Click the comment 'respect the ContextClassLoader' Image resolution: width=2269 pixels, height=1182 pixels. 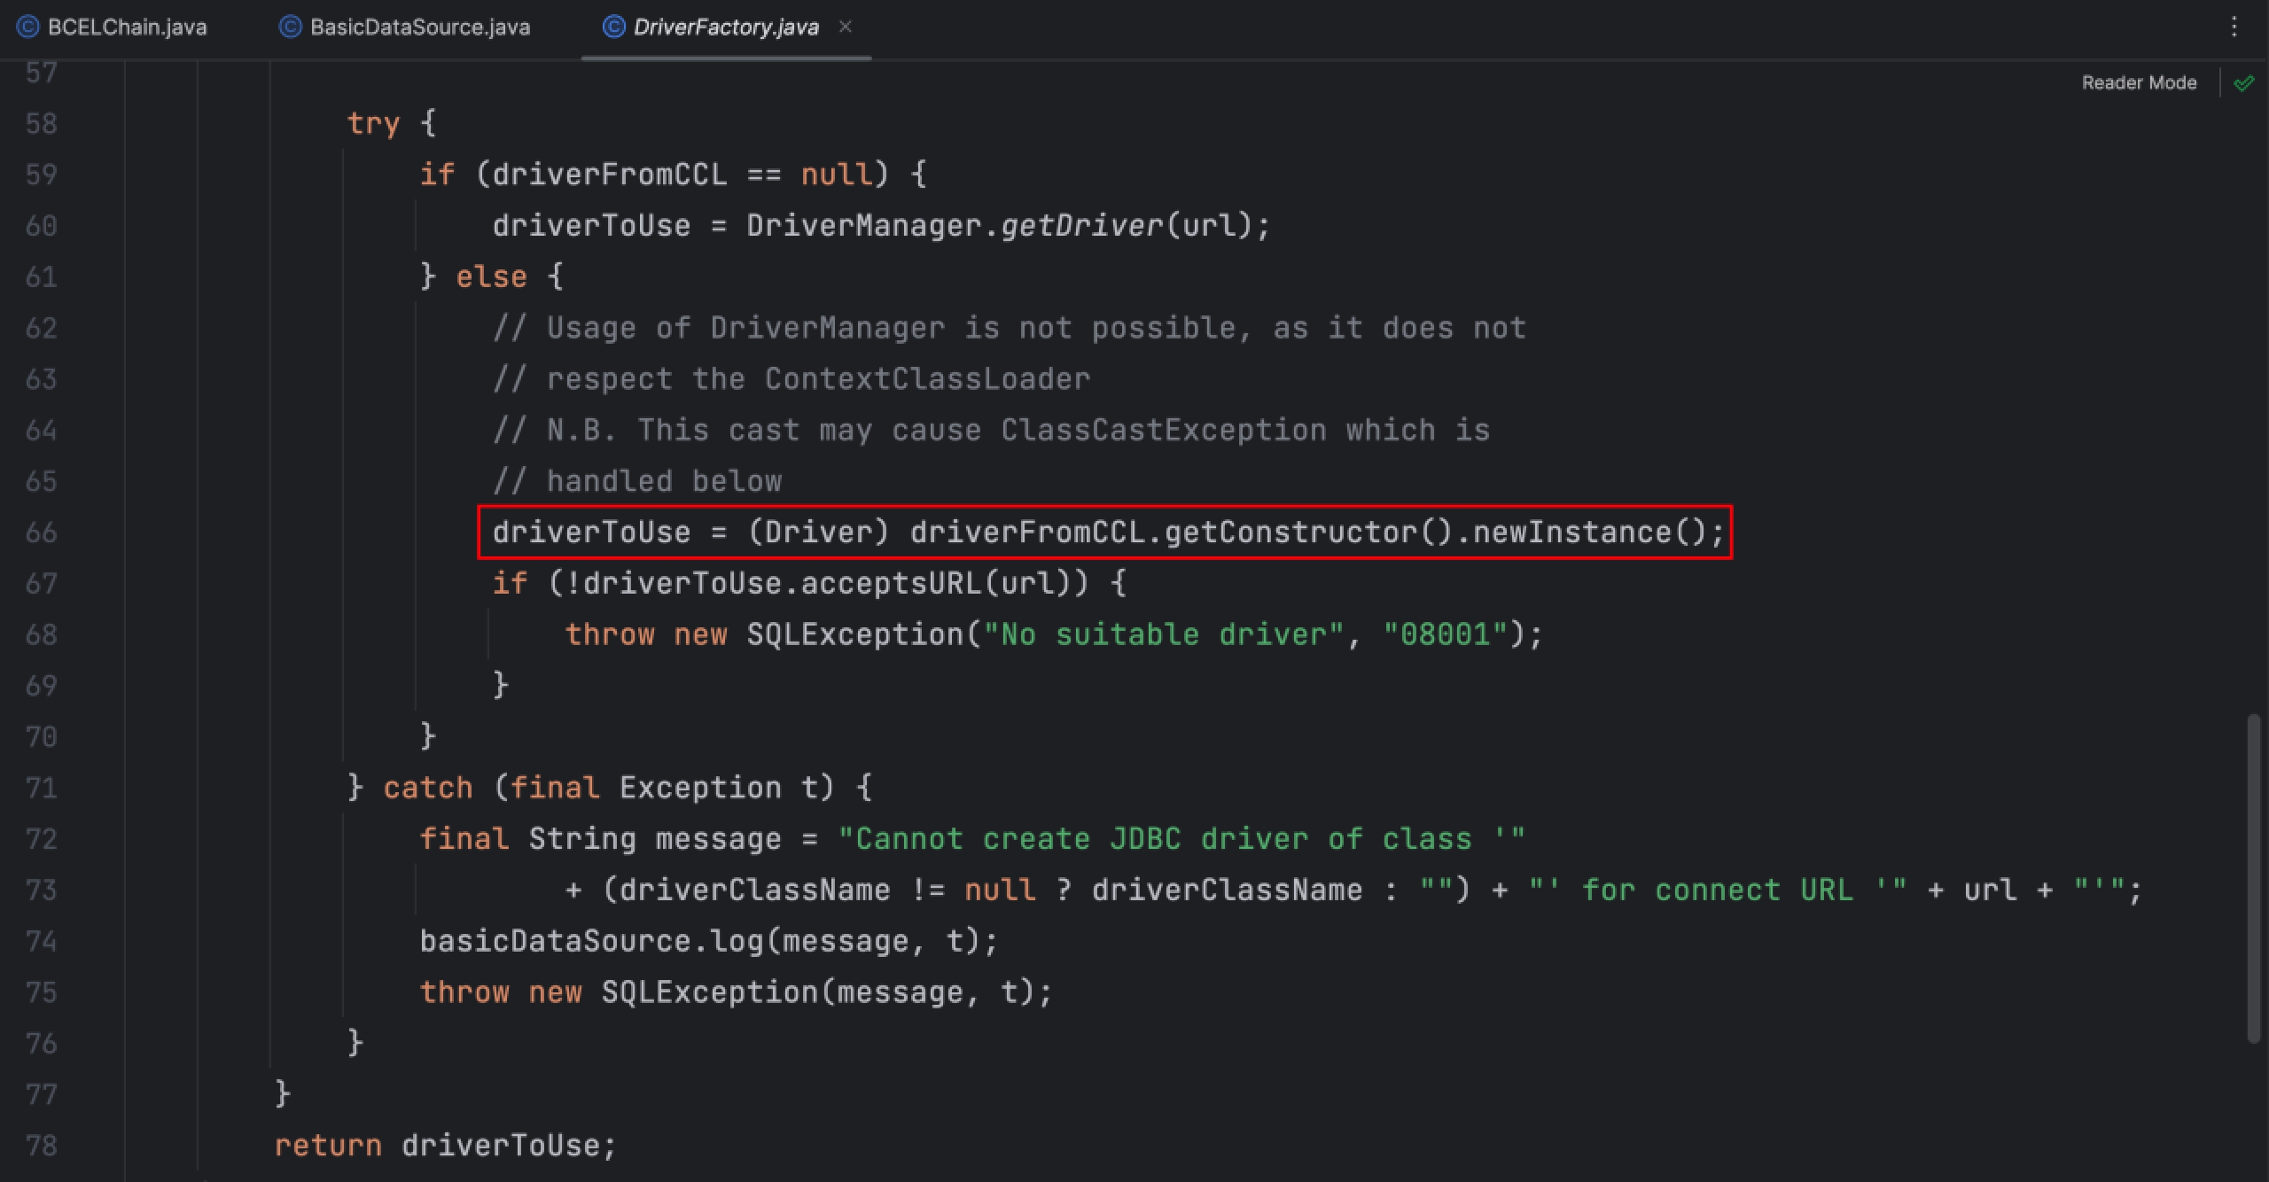[819, 379]
